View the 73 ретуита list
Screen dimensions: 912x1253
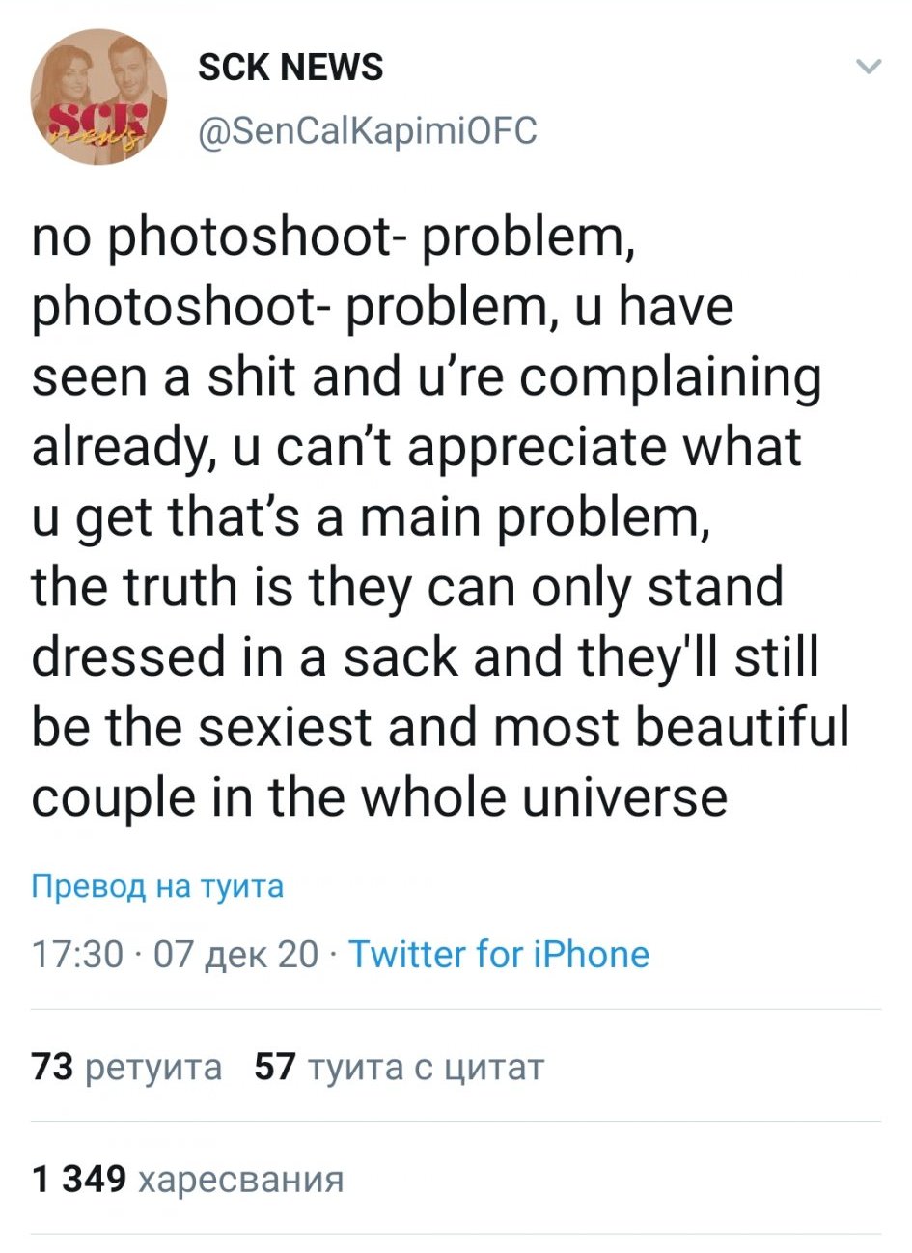coord(127,1067)
